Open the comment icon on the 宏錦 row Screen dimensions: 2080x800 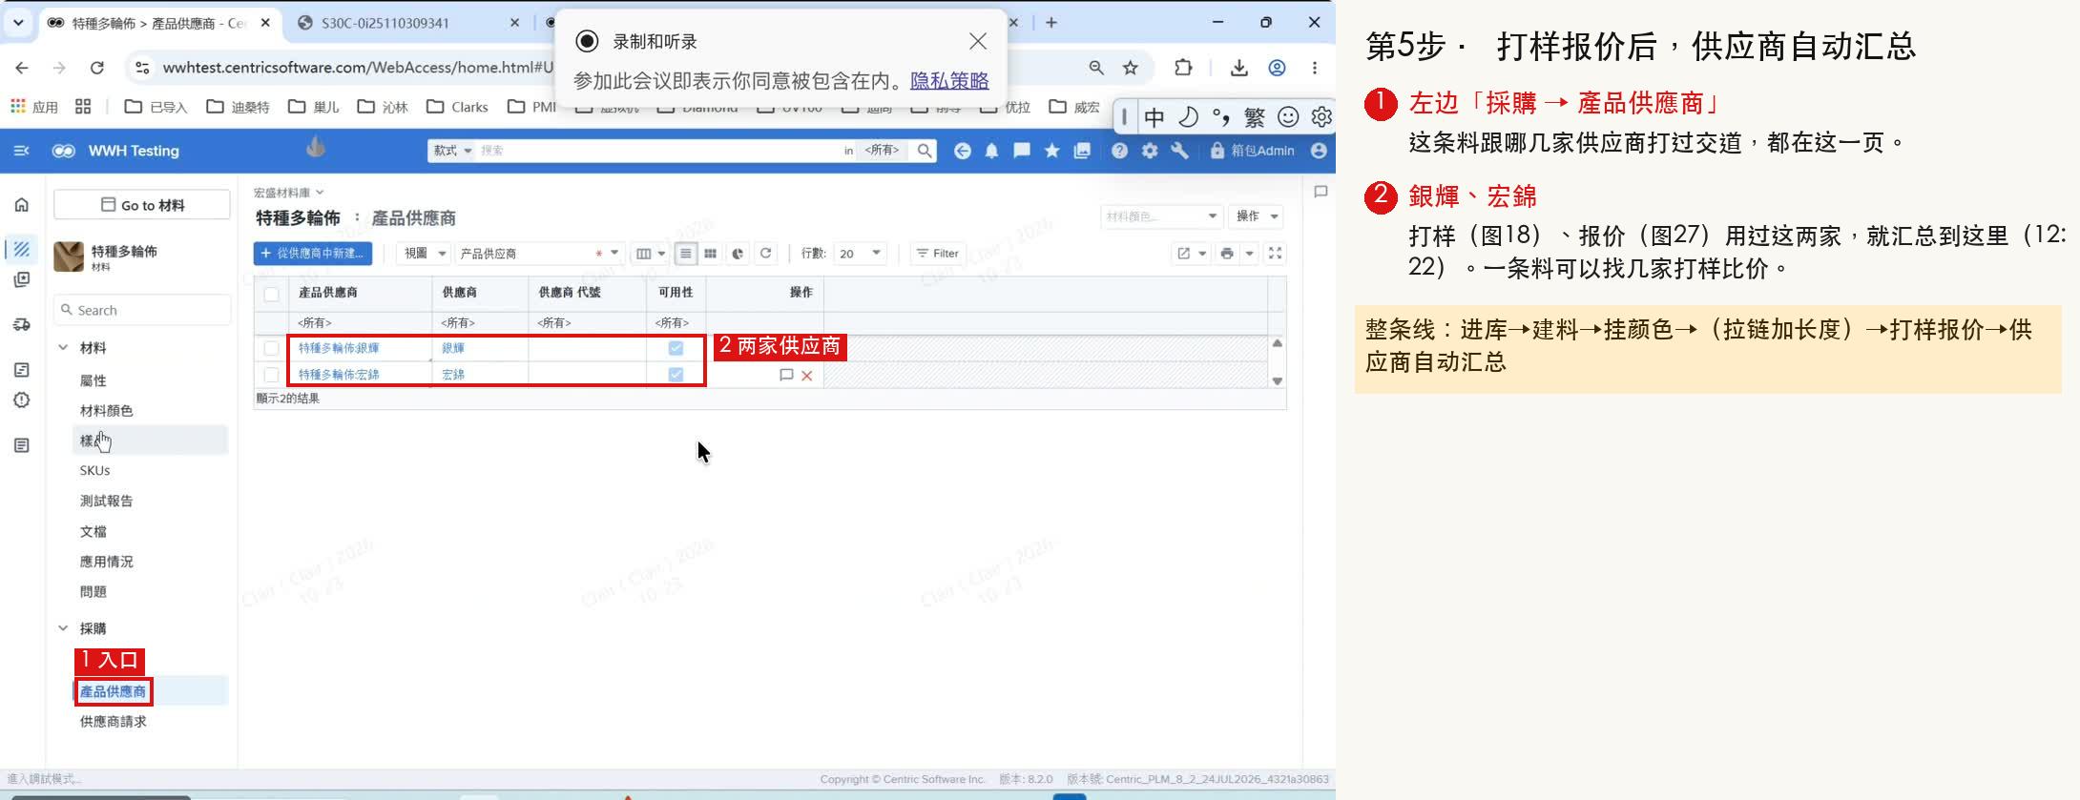(x=786, y=376)
